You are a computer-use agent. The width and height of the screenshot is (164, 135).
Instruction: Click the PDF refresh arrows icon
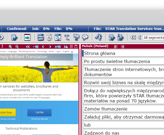pos(40,37)
